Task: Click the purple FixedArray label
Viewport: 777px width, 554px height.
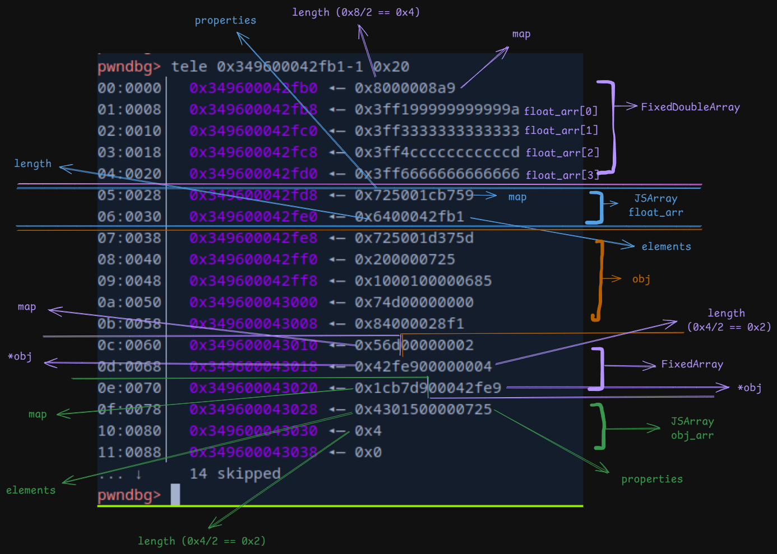Action: tap(692, 364)
